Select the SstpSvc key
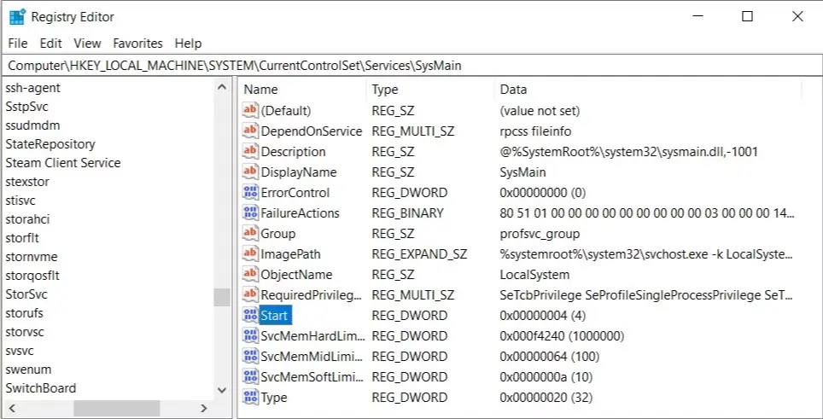Image resolution: width=823 pixels, height=419 pixels. click(26, 107)
